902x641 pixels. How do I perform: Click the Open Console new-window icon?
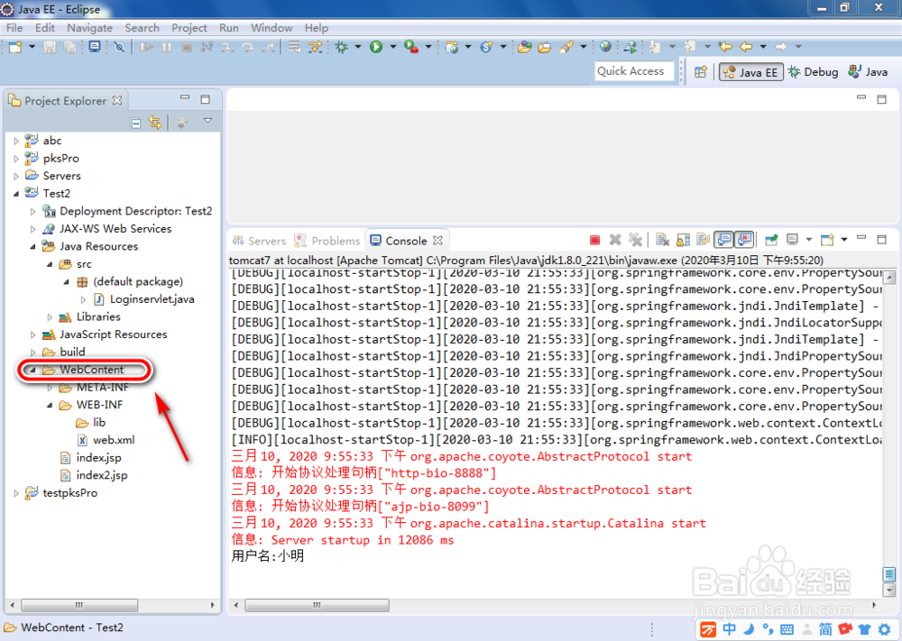coord(827,240)
